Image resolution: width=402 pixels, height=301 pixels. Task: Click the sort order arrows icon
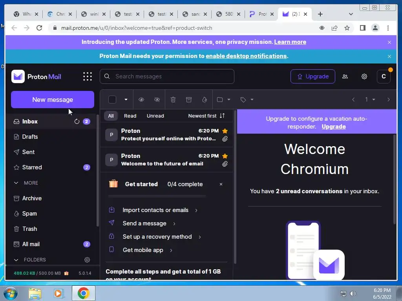tap(222, 116)
